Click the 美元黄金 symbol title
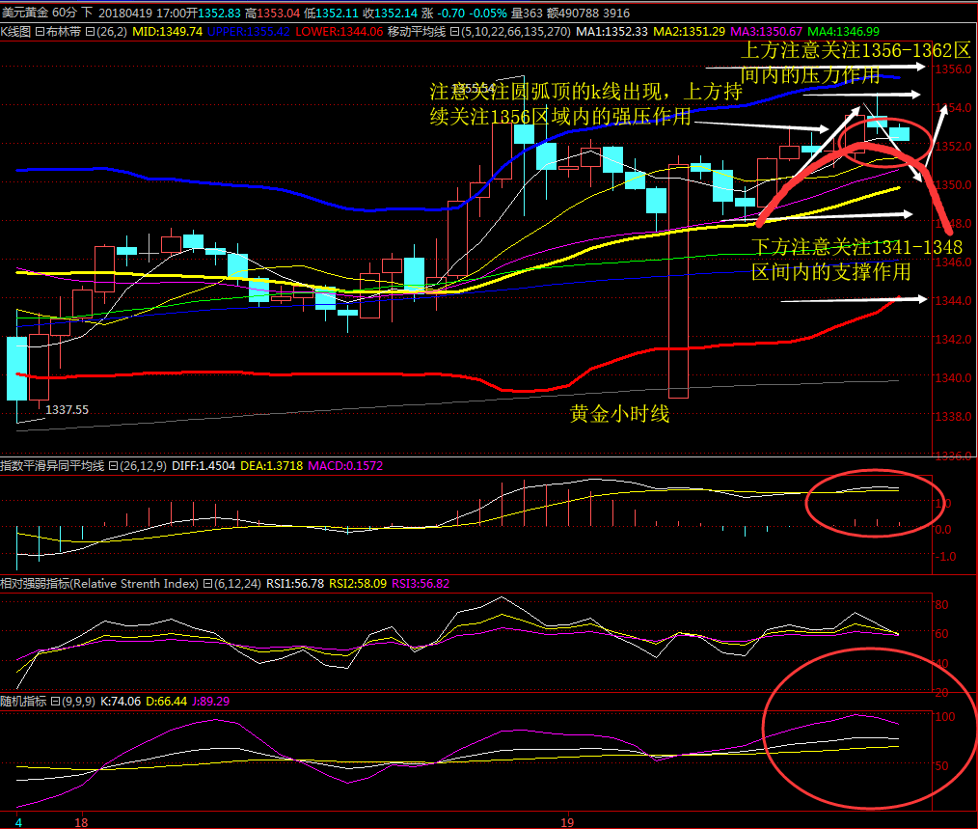Image resolution: width=978 pixels, height=829 pixels. (25, 13)
